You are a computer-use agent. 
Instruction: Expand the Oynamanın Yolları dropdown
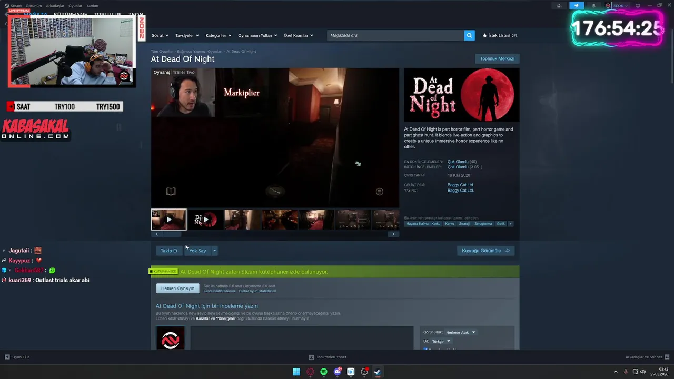point(257,35)
